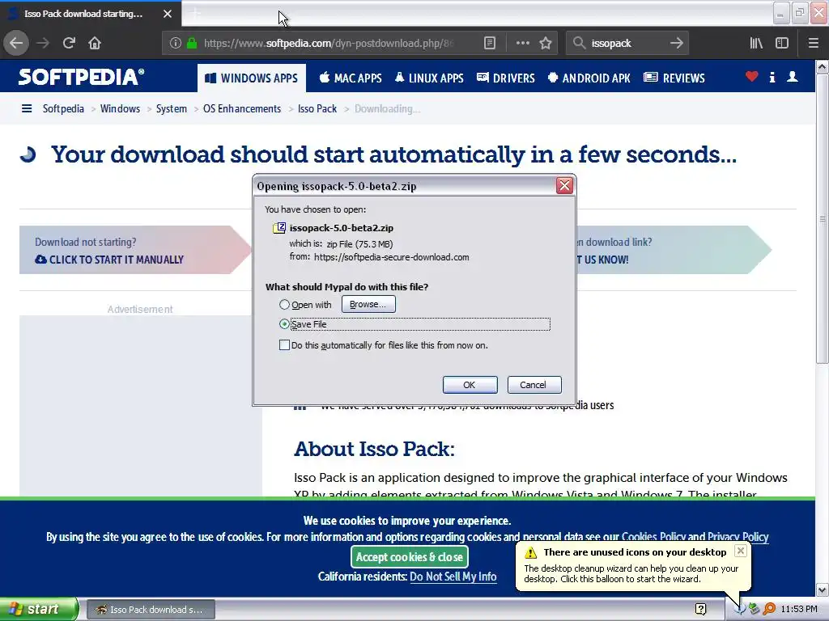Viewport: 829px width, 621px height.
Task: Show site information via the info icon
Action: pos(175,43)
